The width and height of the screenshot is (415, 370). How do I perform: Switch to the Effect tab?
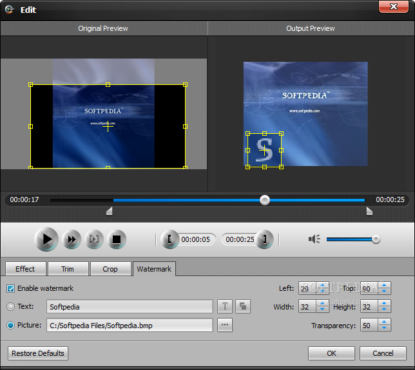25,269
